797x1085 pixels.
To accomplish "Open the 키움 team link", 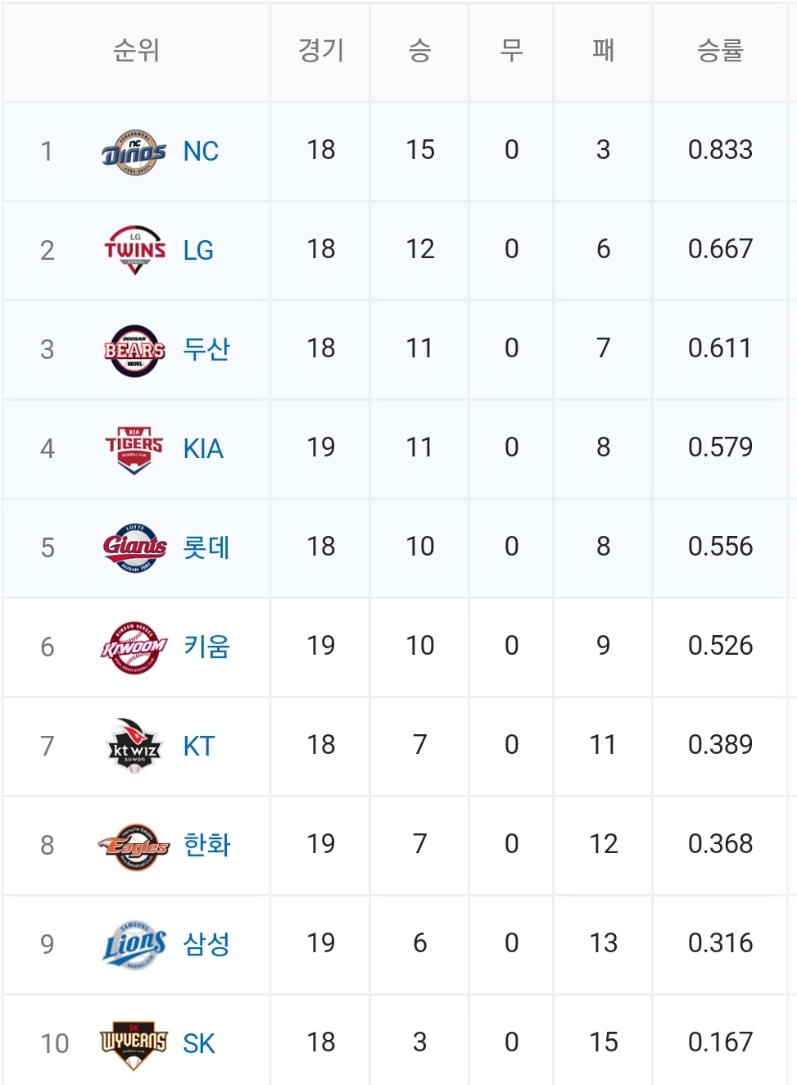I will 206,647.
